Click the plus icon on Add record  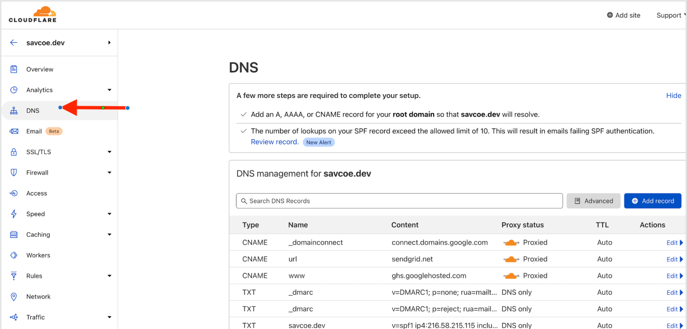point(635,201)
